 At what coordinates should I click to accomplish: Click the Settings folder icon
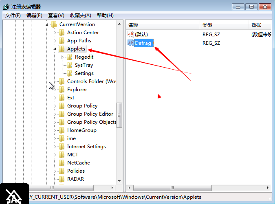69,73
